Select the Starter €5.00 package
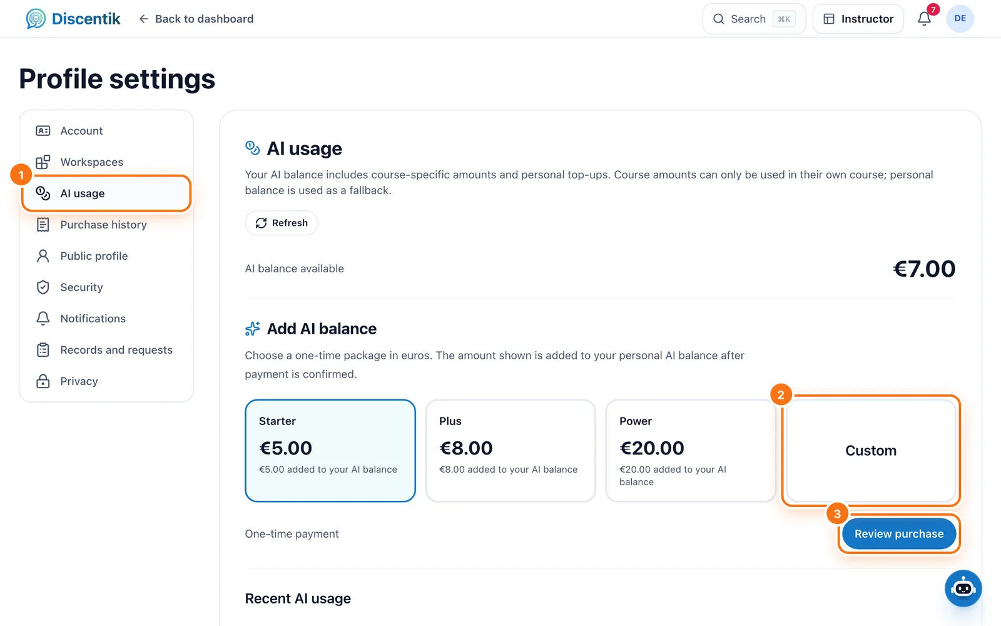This screenshot has height=626, width=1001. (x=330, y=451)
